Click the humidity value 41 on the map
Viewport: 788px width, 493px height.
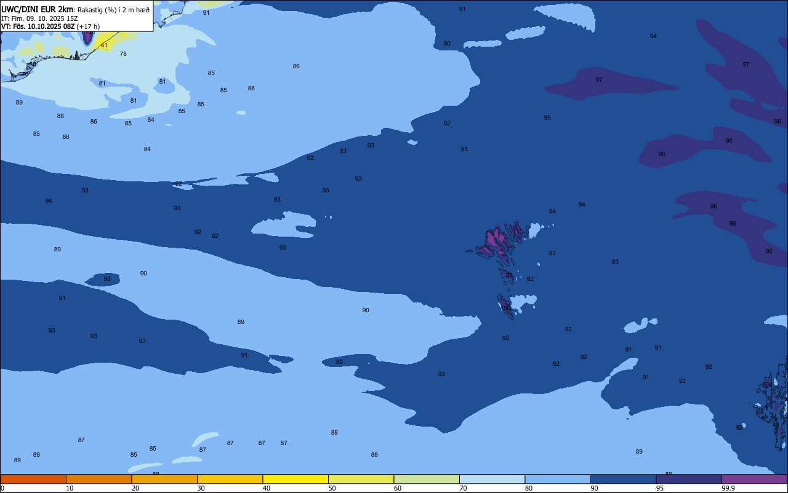(103, 45)
